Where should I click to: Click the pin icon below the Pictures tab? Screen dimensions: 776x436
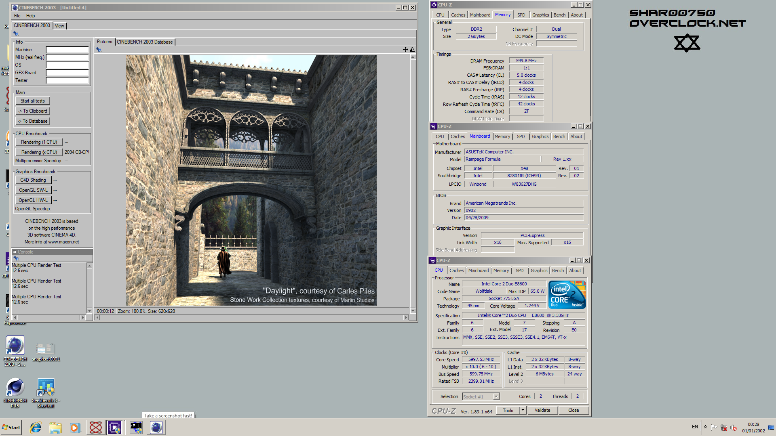(99, 50)
